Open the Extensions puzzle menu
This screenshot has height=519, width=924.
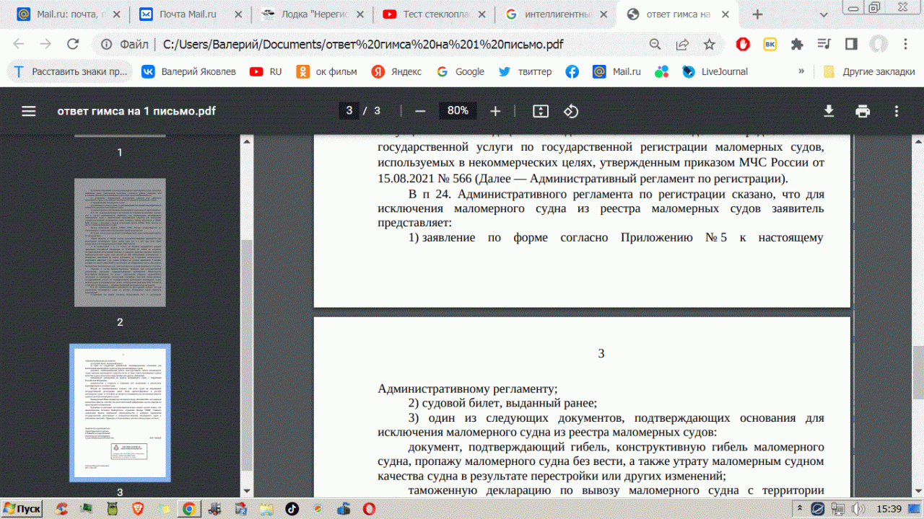[797, 45]
